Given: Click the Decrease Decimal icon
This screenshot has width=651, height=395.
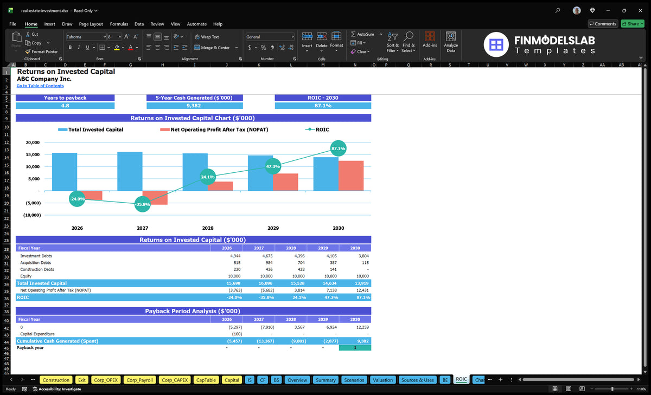Looking at the screenshot, I should 291,48.
